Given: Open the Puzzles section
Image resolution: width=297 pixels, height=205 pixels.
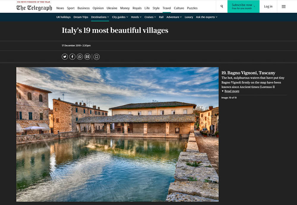Looking at the screenshot, I should (192, 8).
